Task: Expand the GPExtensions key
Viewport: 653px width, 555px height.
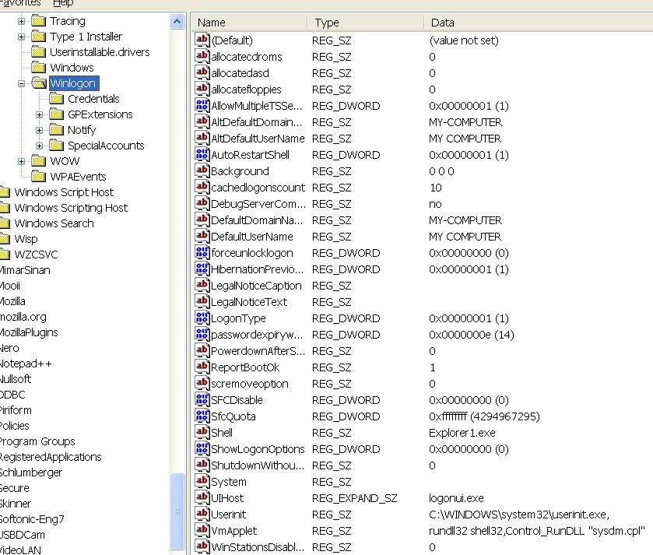Action: 39,114
